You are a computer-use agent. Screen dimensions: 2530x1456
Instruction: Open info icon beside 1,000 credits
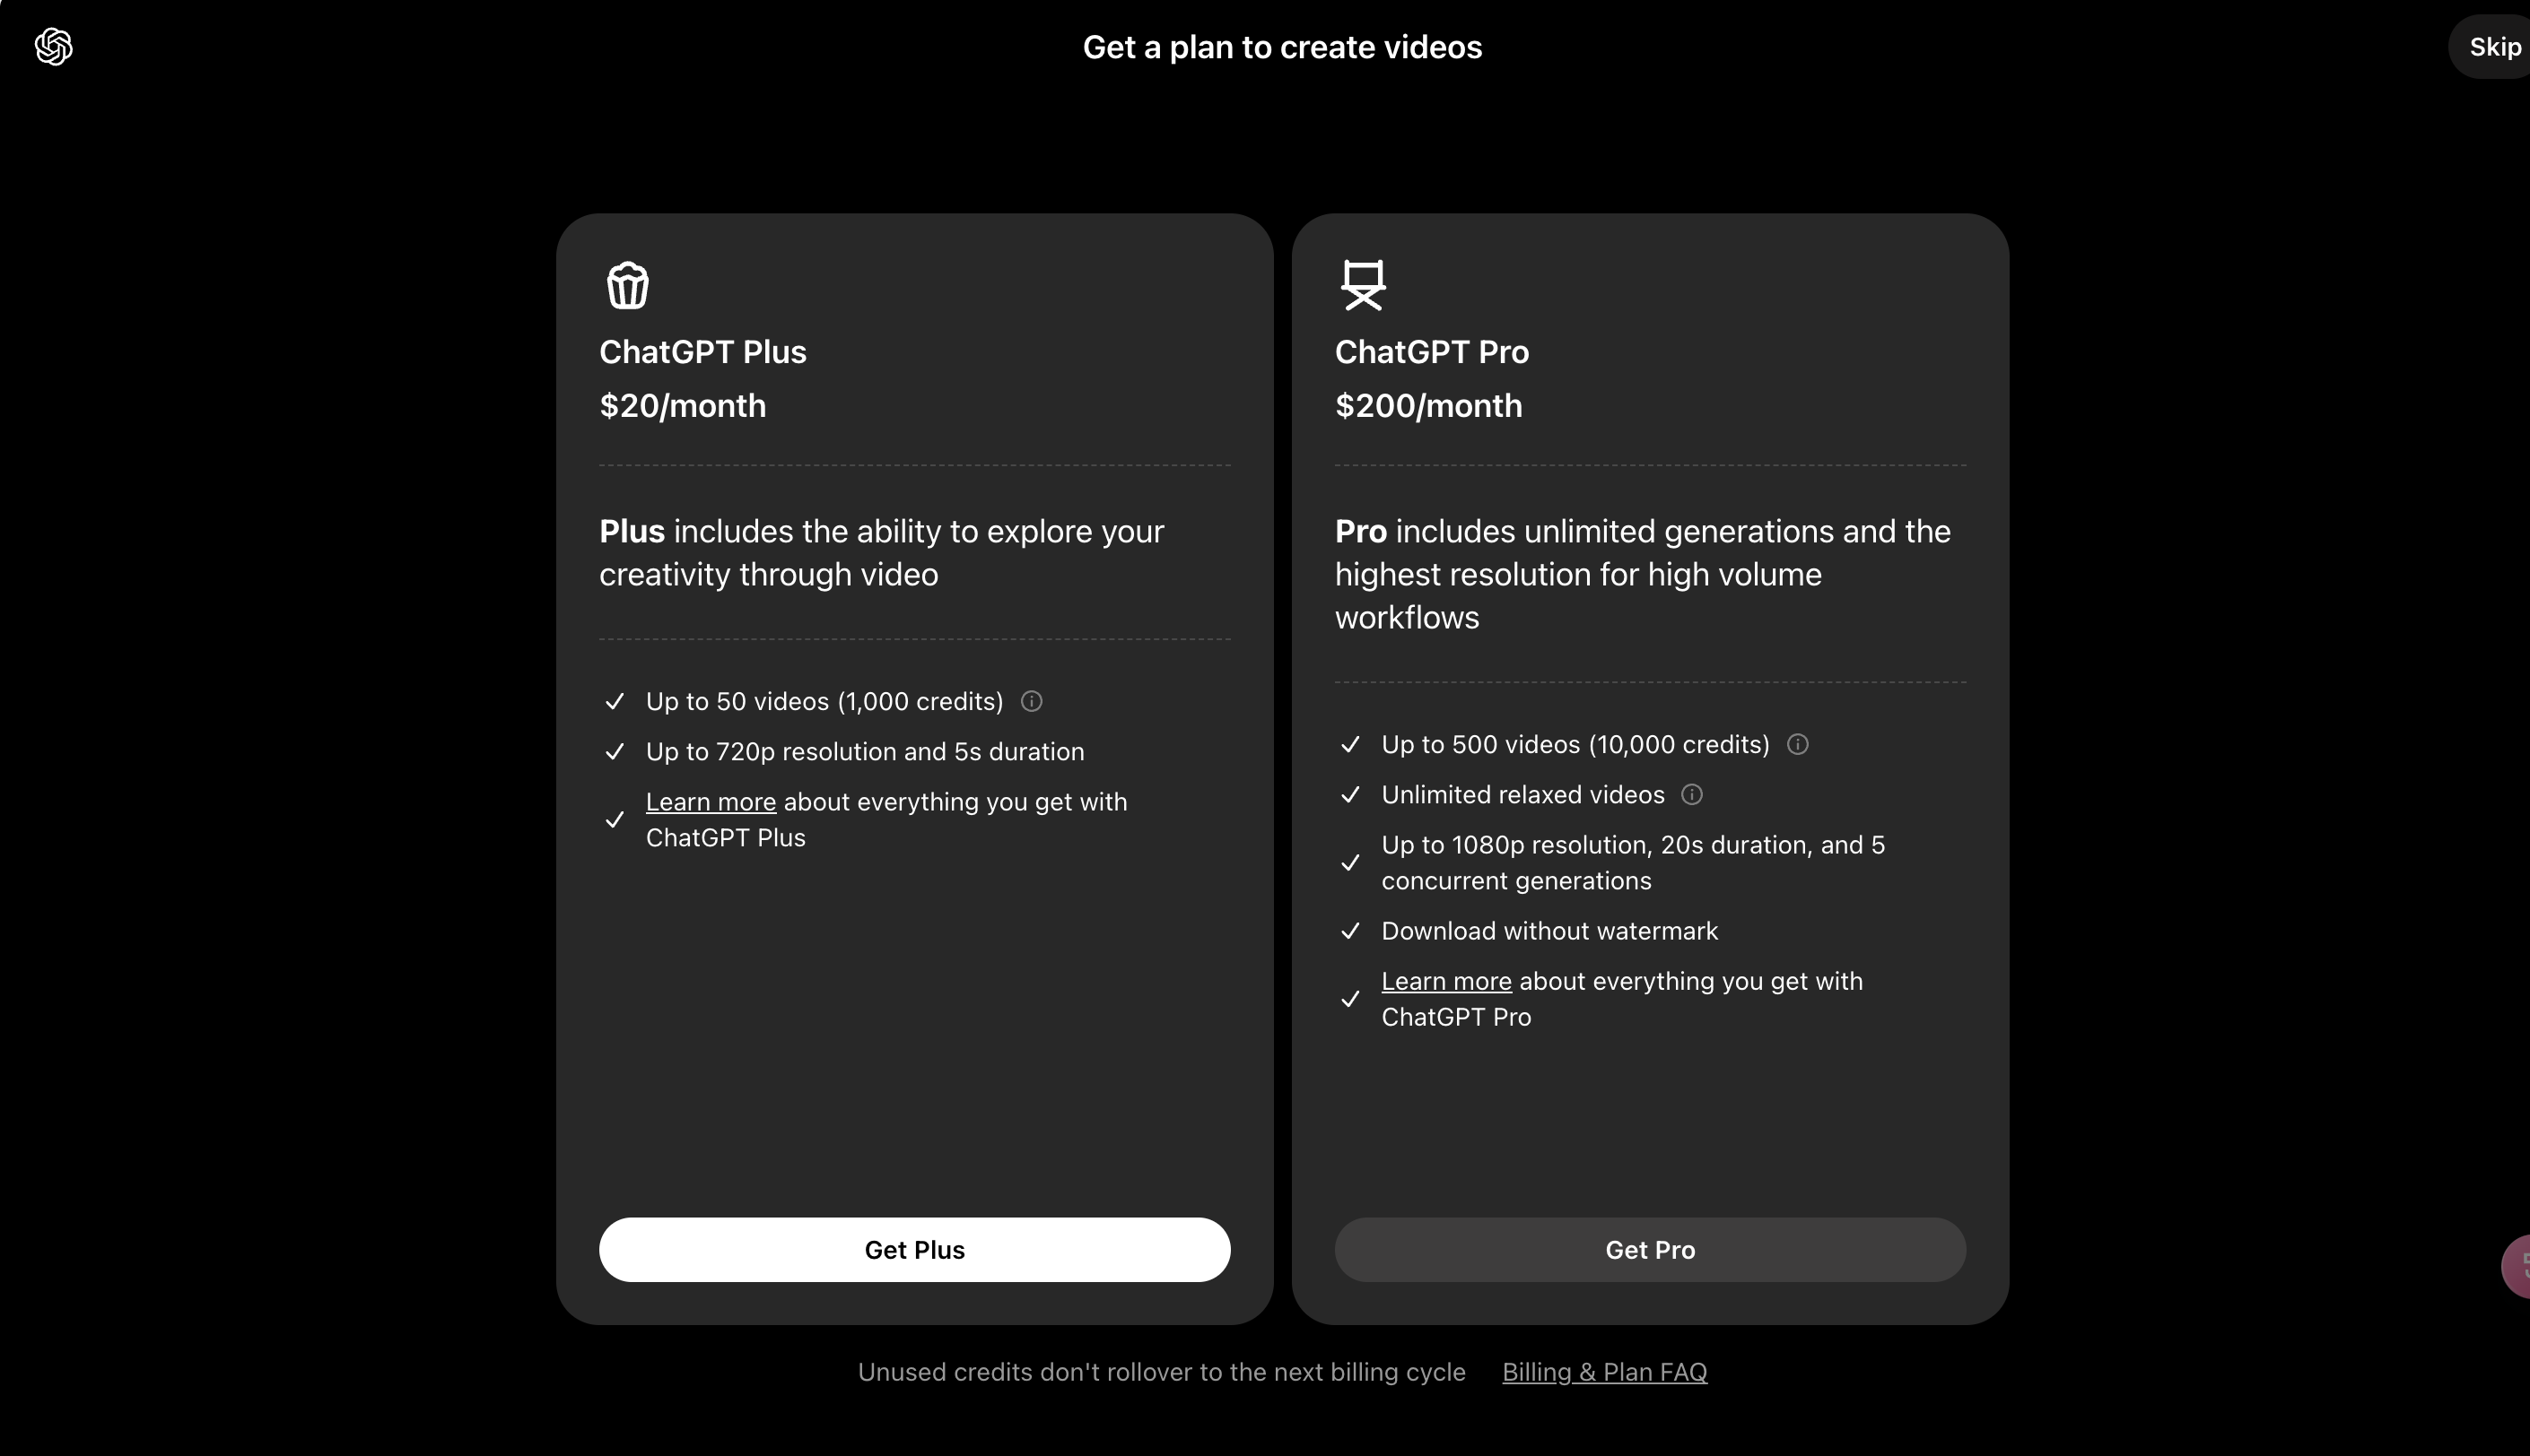[x=1032, y=702]
